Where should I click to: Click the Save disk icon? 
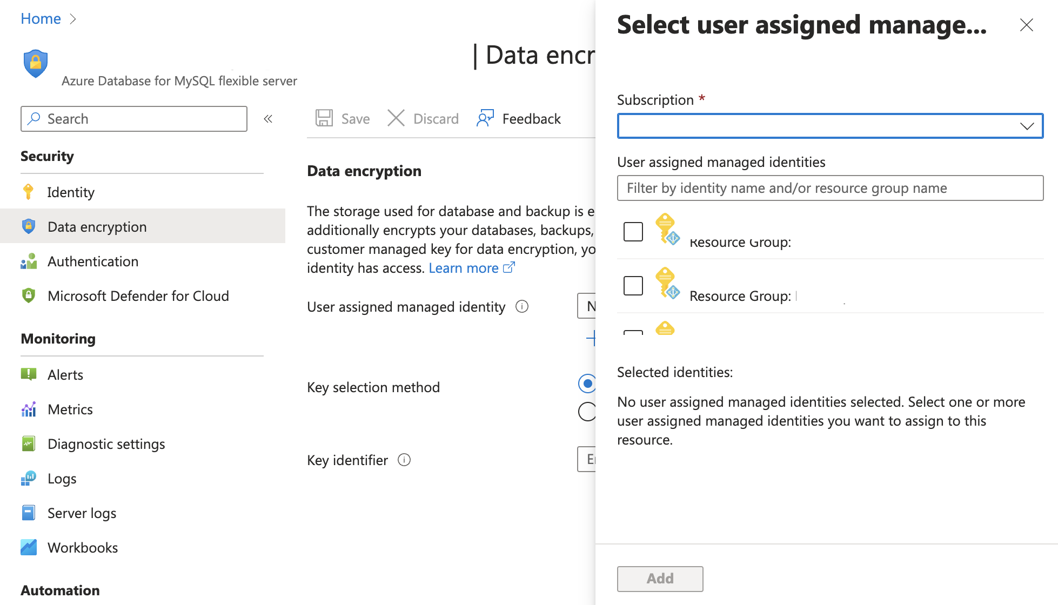(324, 118)
